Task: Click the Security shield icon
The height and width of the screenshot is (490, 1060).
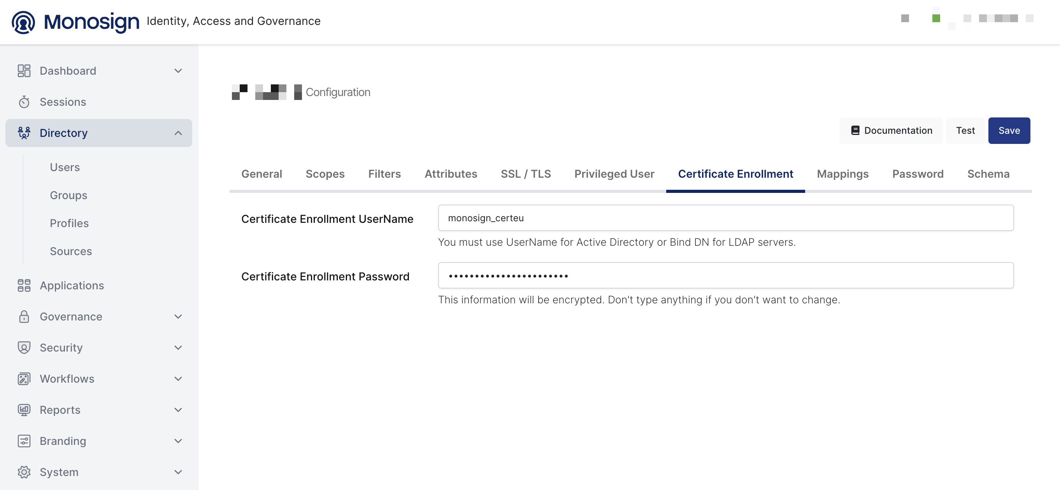Action: [x=24, y=348]
